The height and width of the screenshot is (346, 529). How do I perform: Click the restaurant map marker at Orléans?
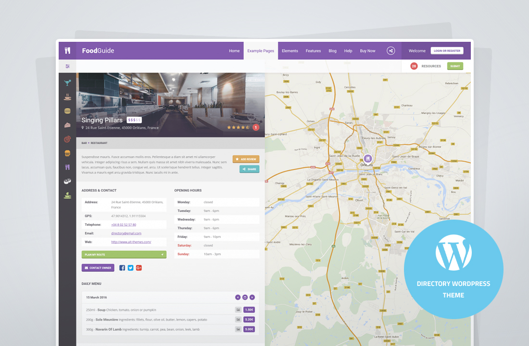[x=368, y=158]
